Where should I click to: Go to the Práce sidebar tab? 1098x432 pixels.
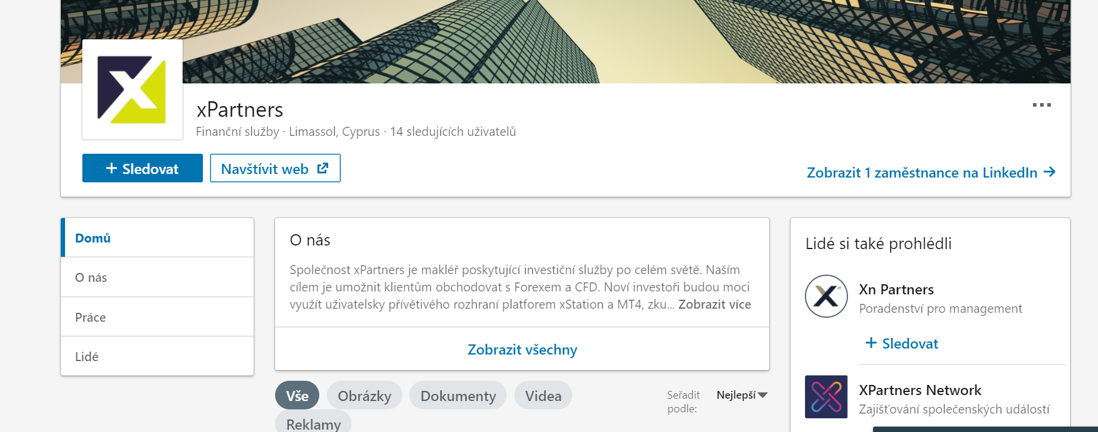(x=91, y=318)
